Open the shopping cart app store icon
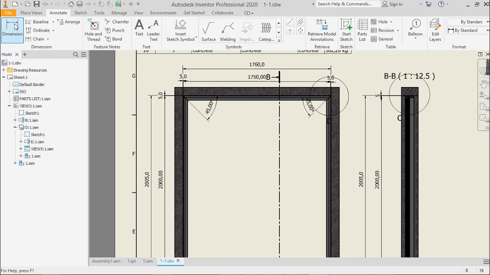The image size is (490, 275). pyautogui.click(x=429, y=4)
